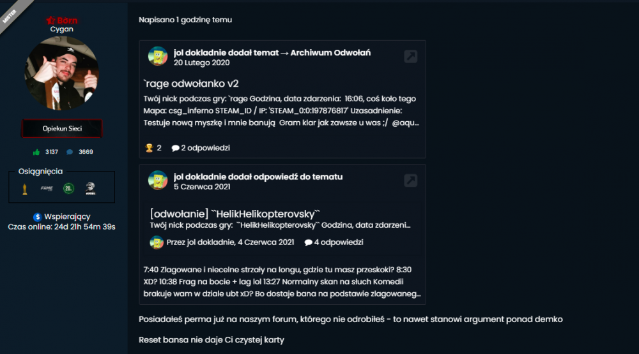The height and width of the screenshot is (354, 639).
Task: Open the '`rage odwołanko v2' topic
Action: click(191, 84)
